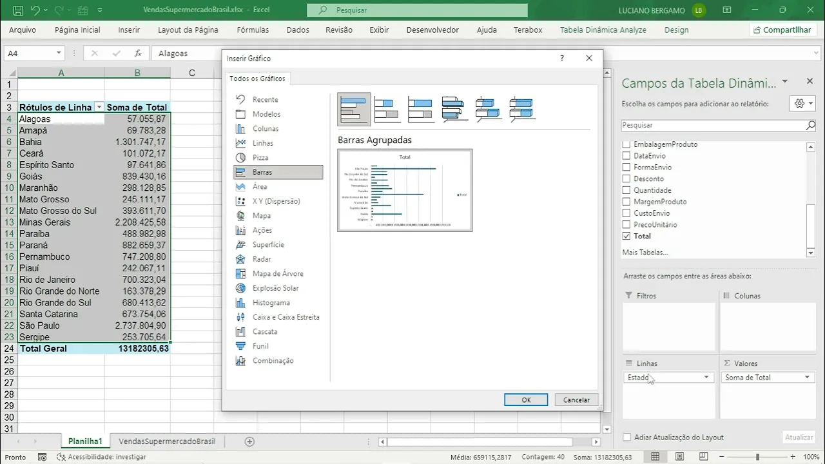Click the field list Pesquisar search box
Image resolution: width=825 pixels, height=464 pixels.
[x=719, y=126]
